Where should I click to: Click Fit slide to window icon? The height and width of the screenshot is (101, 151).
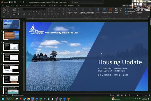point(149,95)
